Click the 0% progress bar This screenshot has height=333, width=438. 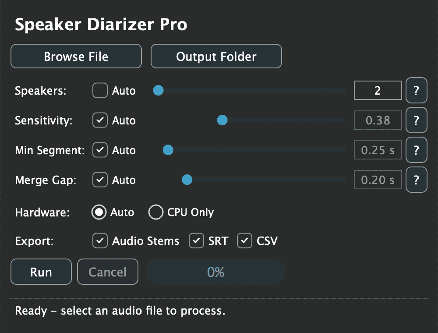point(215,272)
